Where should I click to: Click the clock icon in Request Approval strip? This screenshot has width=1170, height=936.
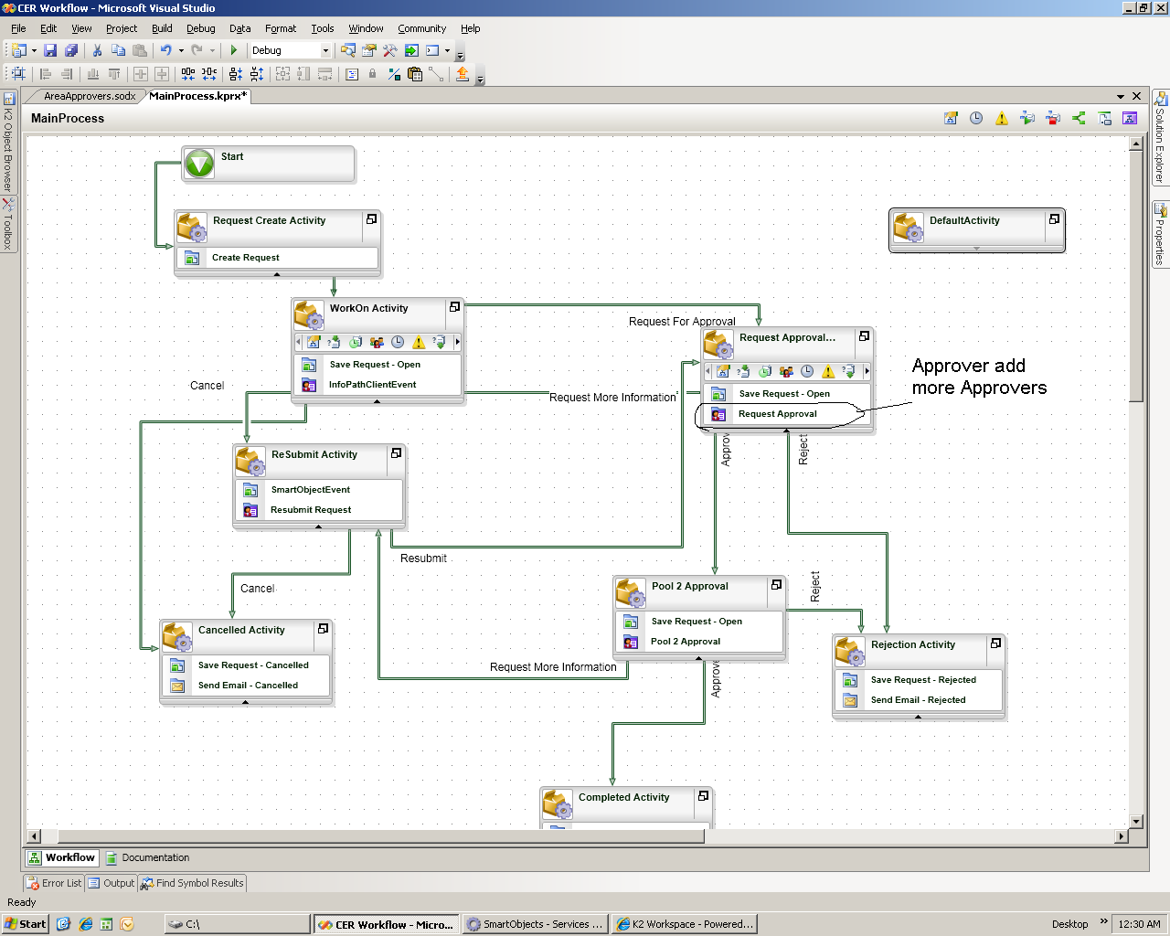click(x=807, y=371)
